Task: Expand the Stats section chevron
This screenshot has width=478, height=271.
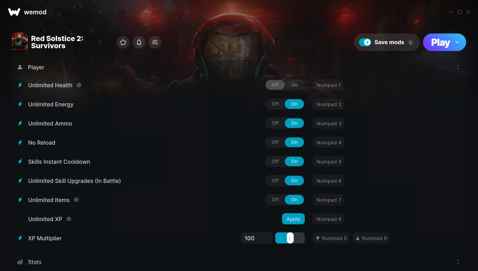Action: point(458,262)
